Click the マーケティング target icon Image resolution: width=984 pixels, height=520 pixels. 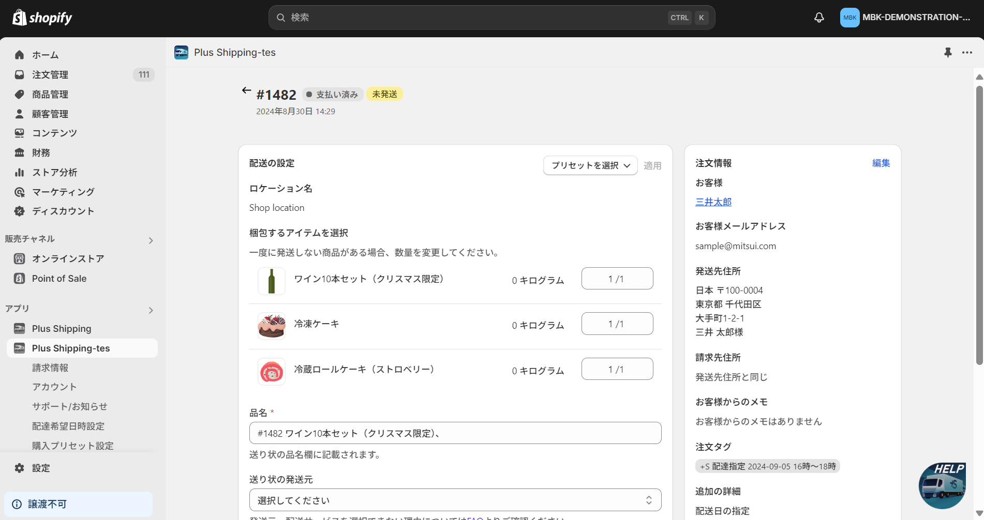20,192
